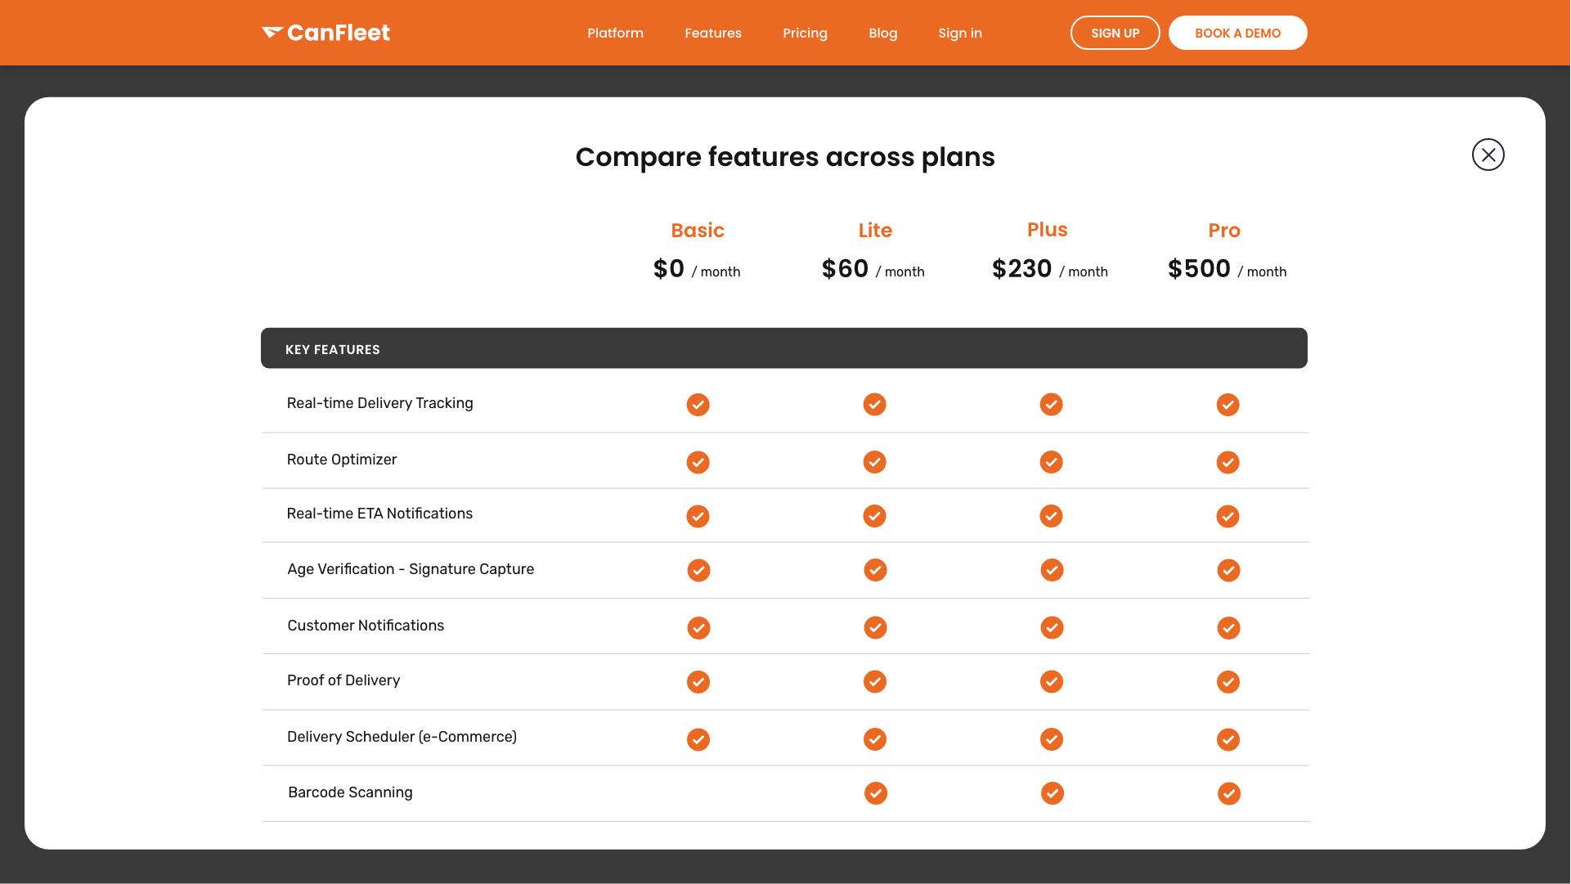Image resolution: width=1571 pixels, height=884 pixels.
Task: Click Lite checkmark for Route Optimizer
Action: tap(874, 462)
